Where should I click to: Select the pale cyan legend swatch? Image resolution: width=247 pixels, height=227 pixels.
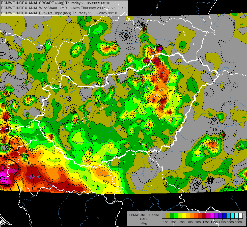236,216
